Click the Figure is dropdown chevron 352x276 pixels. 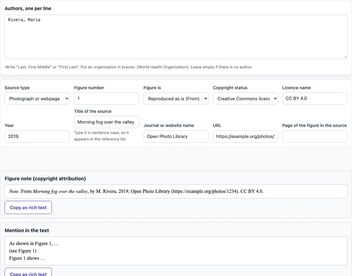pos(206,98)
